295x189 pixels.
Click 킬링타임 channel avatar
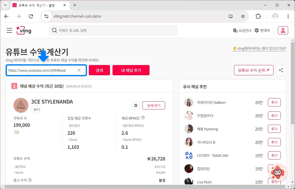pyautogui.click(x=189, y=169)
